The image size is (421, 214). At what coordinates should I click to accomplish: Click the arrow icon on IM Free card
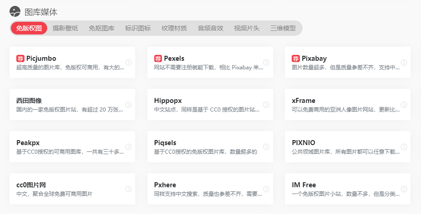(x=404, y=189)
